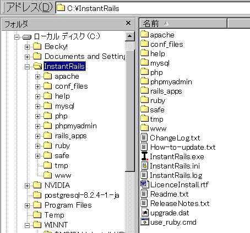
Task: Select the file name Readme.txt
Action: pyautogui.click(x=170, y=194)
